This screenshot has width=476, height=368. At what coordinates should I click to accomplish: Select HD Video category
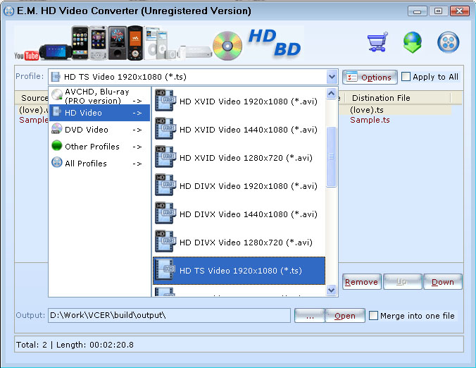[99, 113]
